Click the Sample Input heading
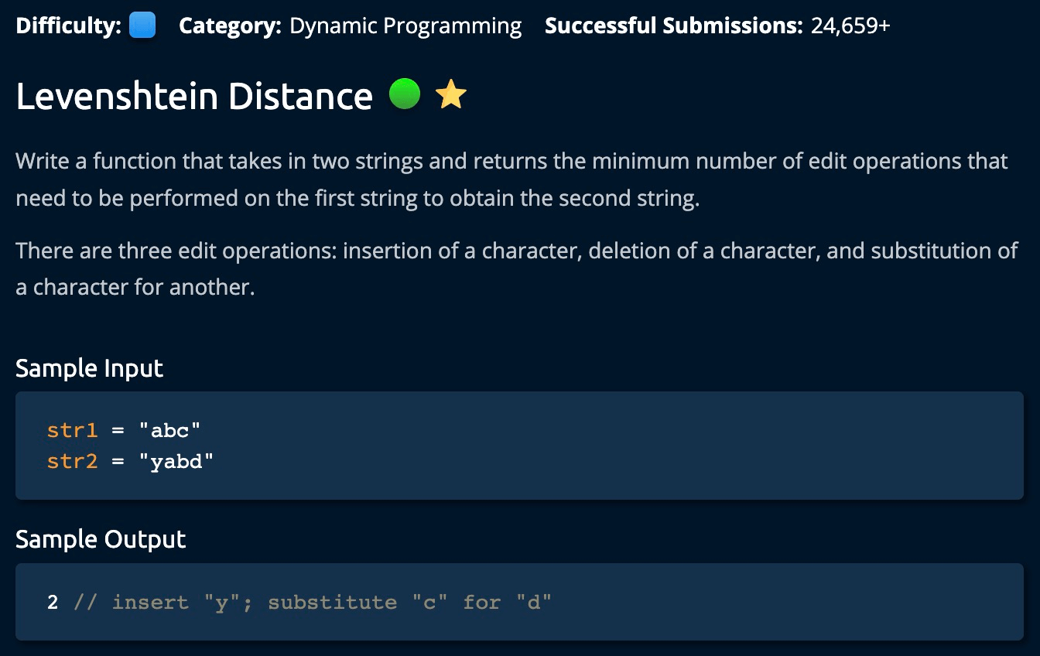1040x656 pixels. [89, 367]
